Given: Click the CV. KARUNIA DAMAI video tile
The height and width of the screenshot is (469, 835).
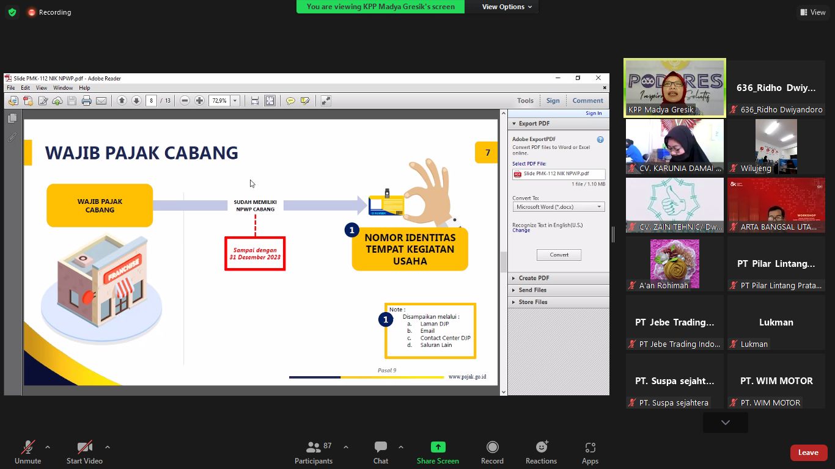Looking at the screenshot, I should [x=674, y=147].
